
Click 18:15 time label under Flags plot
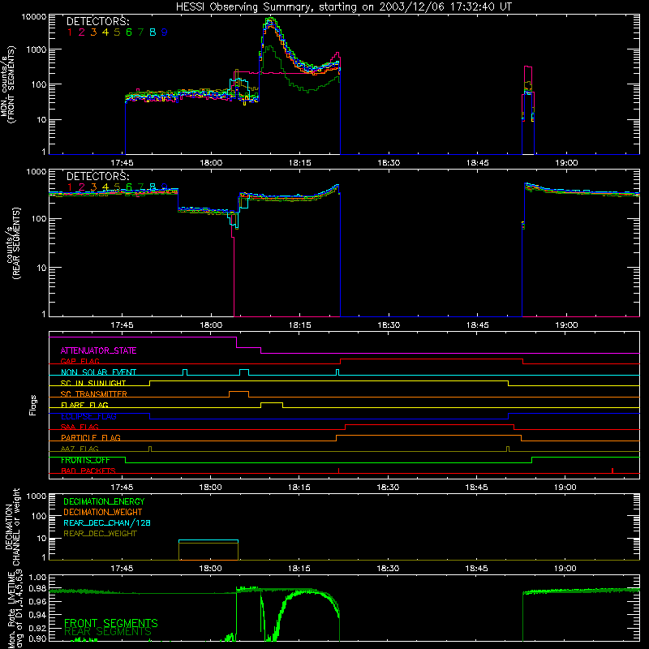click(x=299, y=488)
